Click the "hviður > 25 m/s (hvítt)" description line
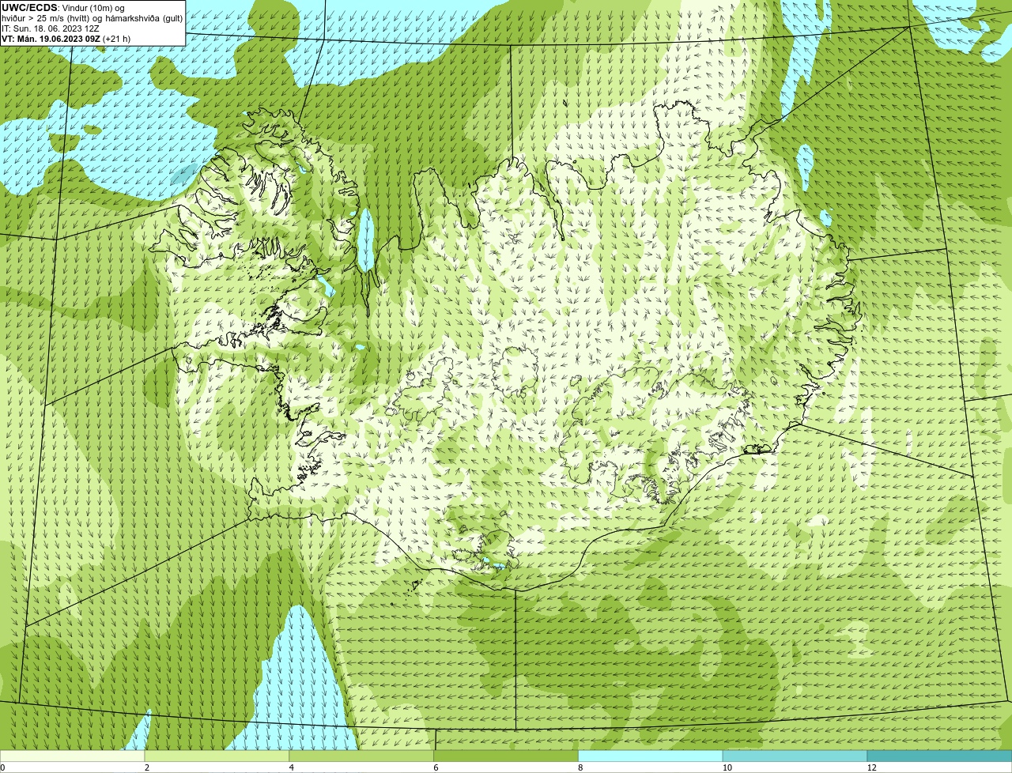 pos(93,18)
